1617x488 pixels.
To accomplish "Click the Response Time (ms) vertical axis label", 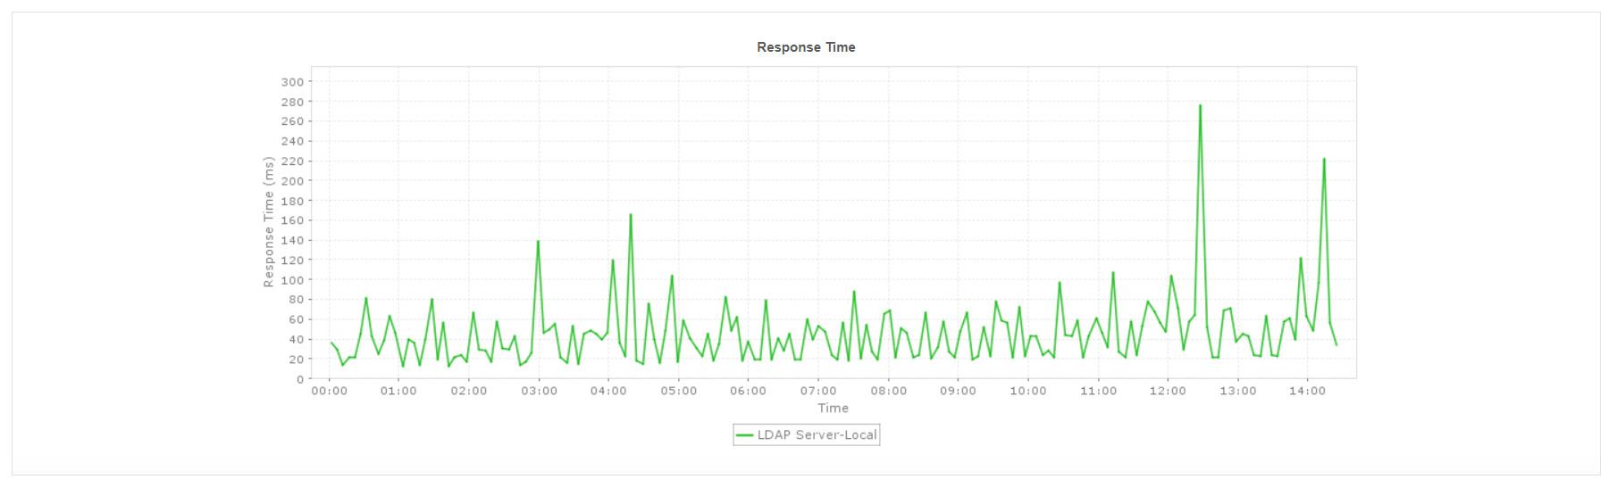I will 268,222.
